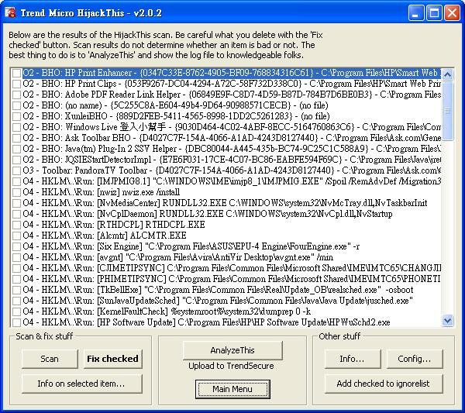The image size is (465, 413).
Task: Open the Config... settings
Action: tap(415, 359)
